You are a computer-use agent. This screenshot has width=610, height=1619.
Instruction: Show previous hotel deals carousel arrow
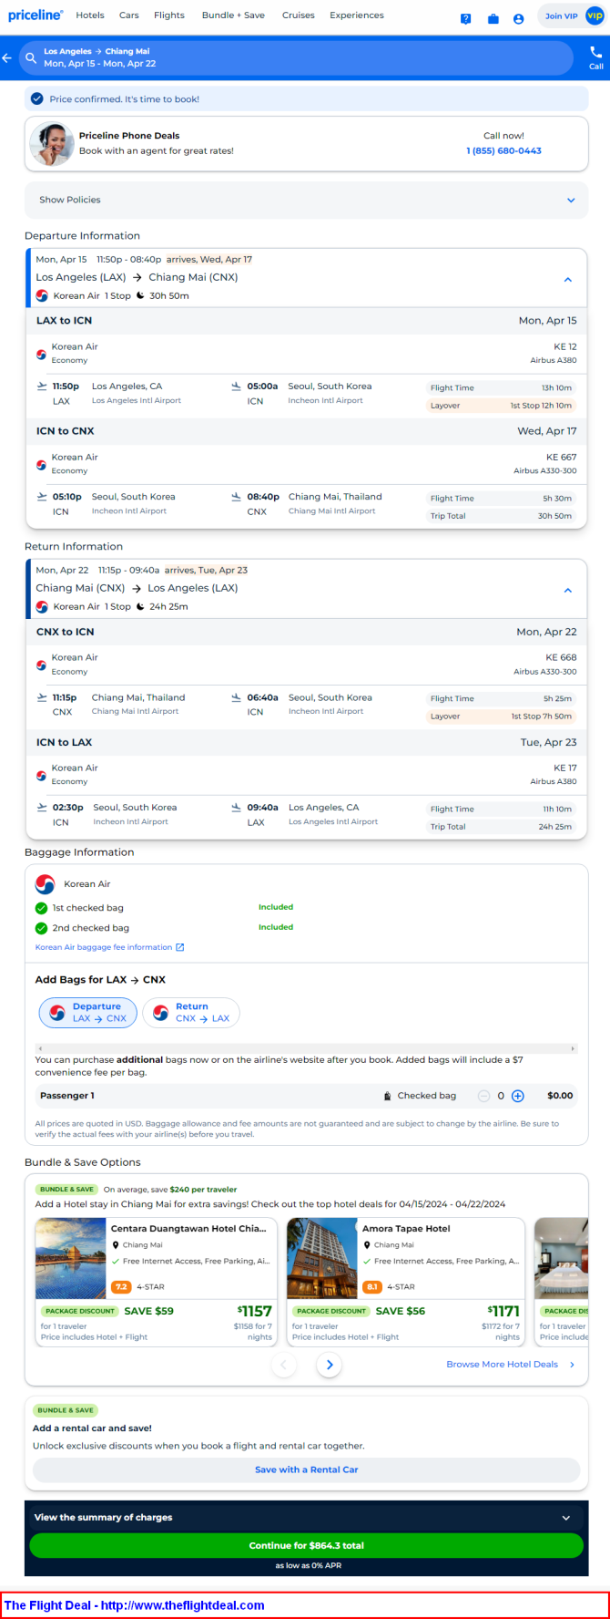(x=283, y=1365)
